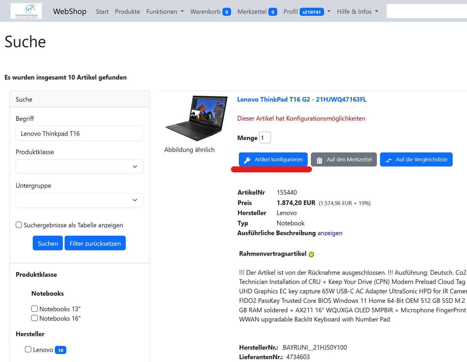Click the clipboard icon on Auf den Merkzettel
This screenshot has height=362, width=467.
pos(319,160)
